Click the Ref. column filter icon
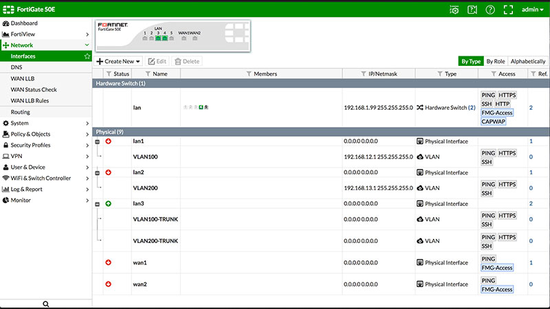This screenshot has height=309, width=550. [533, 74]
